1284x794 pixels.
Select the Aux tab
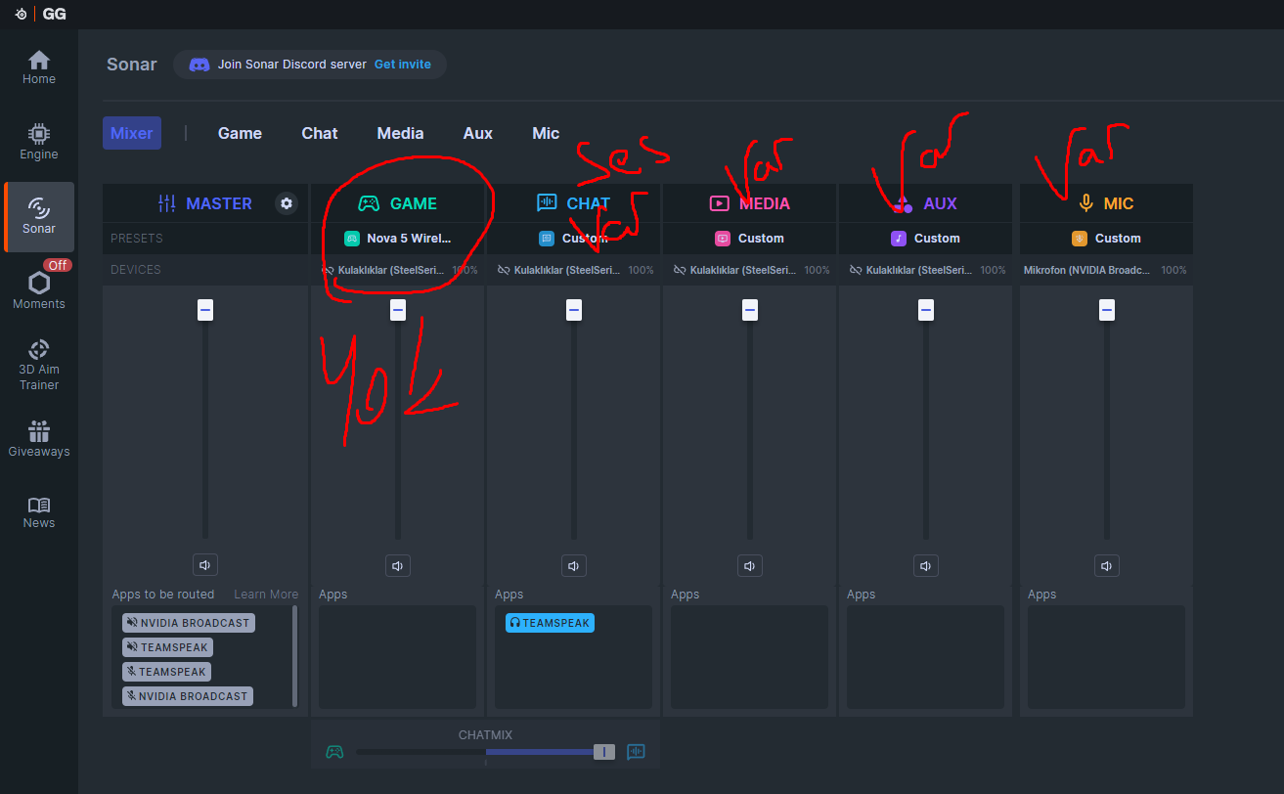point(478,133)
